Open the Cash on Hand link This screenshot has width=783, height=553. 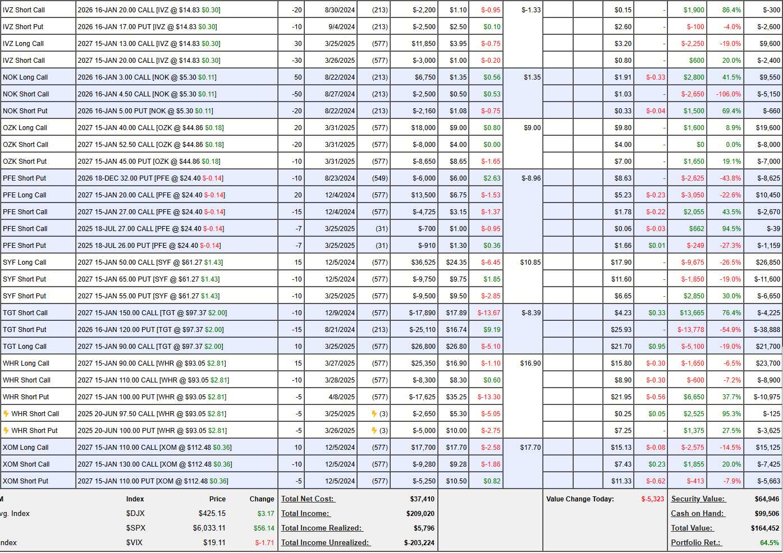click(x=697, y=514)
